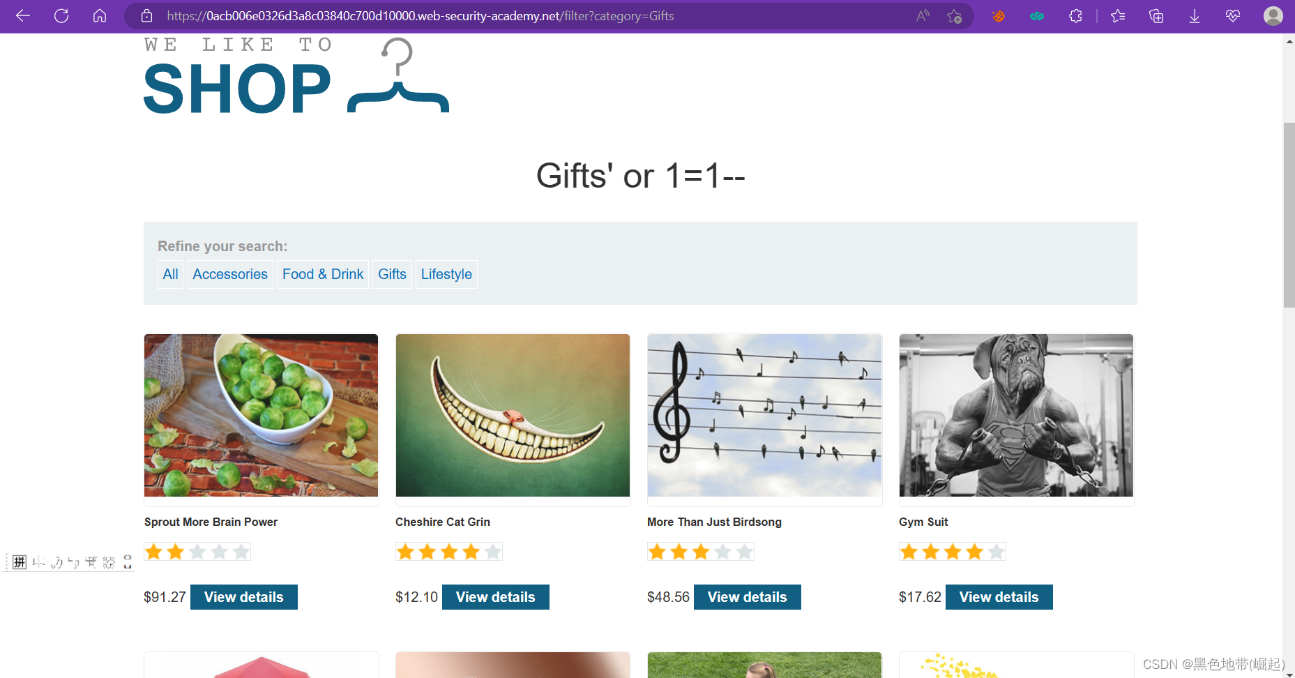
Task: Show browser downloads
Action: pyautogui.click(x=1195, y=16)
